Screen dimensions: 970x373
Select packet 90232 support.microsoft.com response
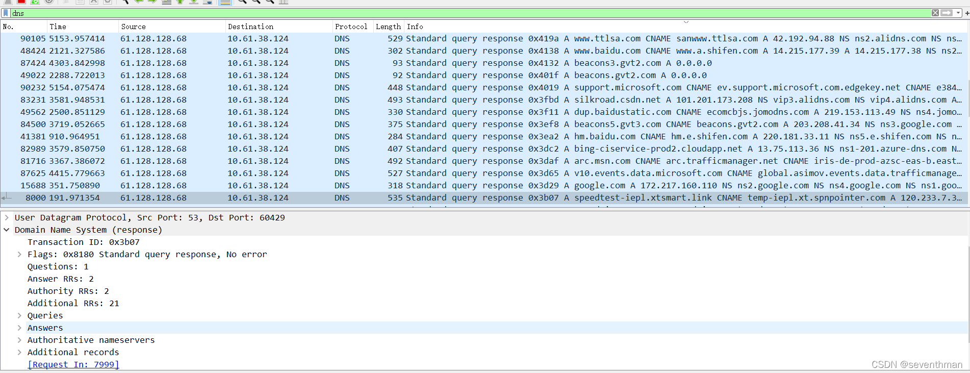(x=484, y=88)
